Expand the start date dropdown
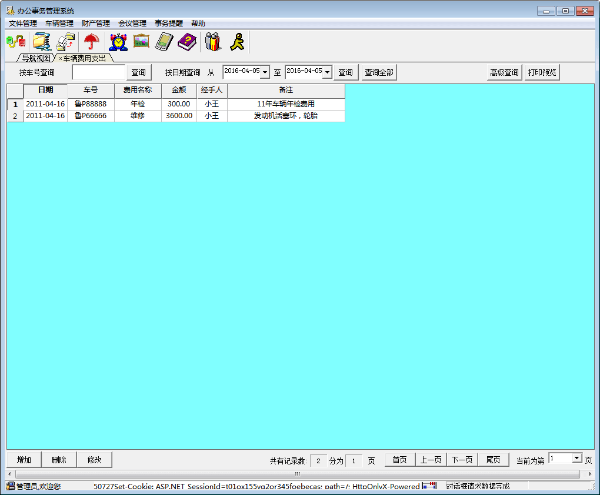The height and width of the screenshot is (495, 600). [265, 72]
